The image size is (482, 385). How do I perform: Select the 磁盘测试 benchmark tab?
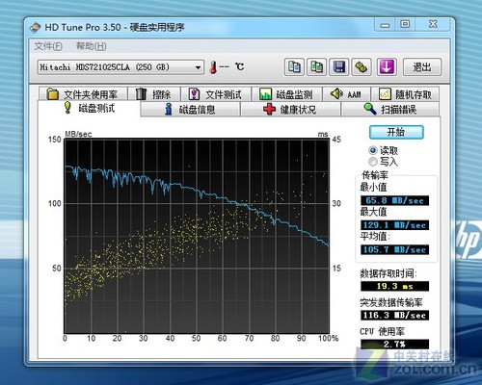[89, 109]
